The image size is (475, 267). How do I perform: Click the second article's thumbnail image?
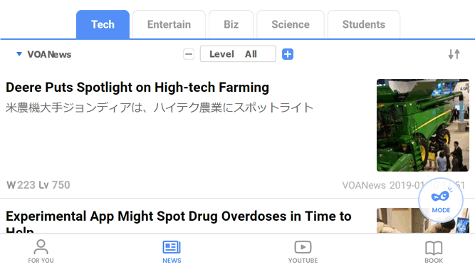[422, 221]
